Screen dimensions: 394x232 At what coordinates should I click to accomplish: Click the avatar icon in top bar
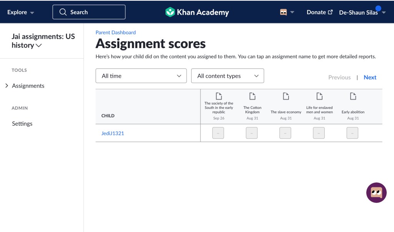[284, 12]
